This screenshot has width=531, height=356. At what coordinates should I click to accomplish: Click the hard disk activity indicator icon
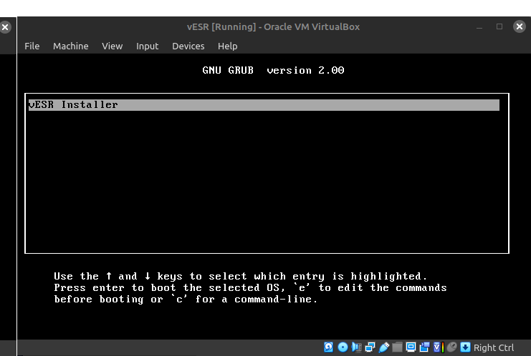pyautogui.click(x=329, y=347)
